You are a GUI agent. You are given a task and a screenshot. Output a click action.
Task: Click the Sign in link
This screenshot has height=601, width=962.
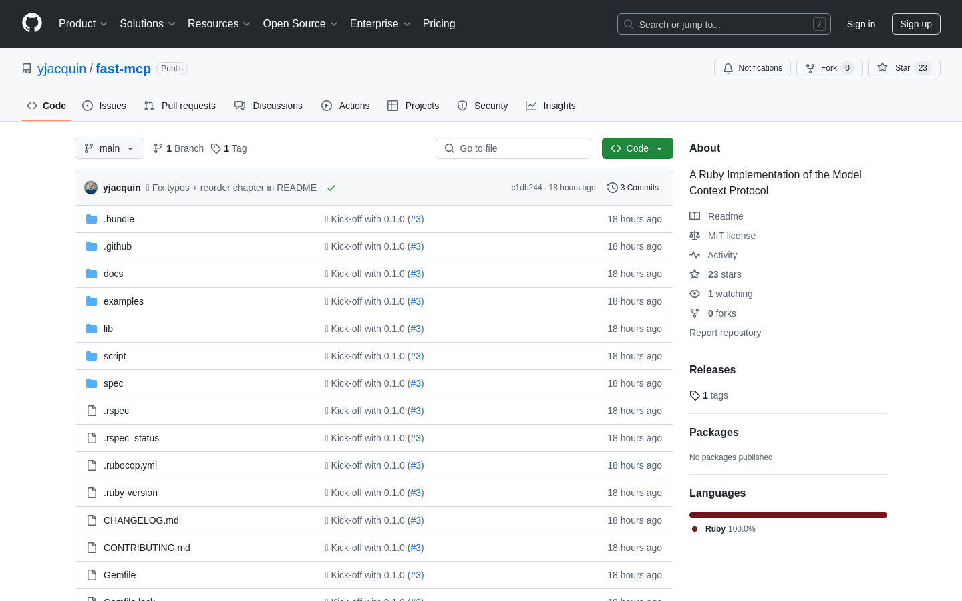pyautogui.click(x=861, y=24)
